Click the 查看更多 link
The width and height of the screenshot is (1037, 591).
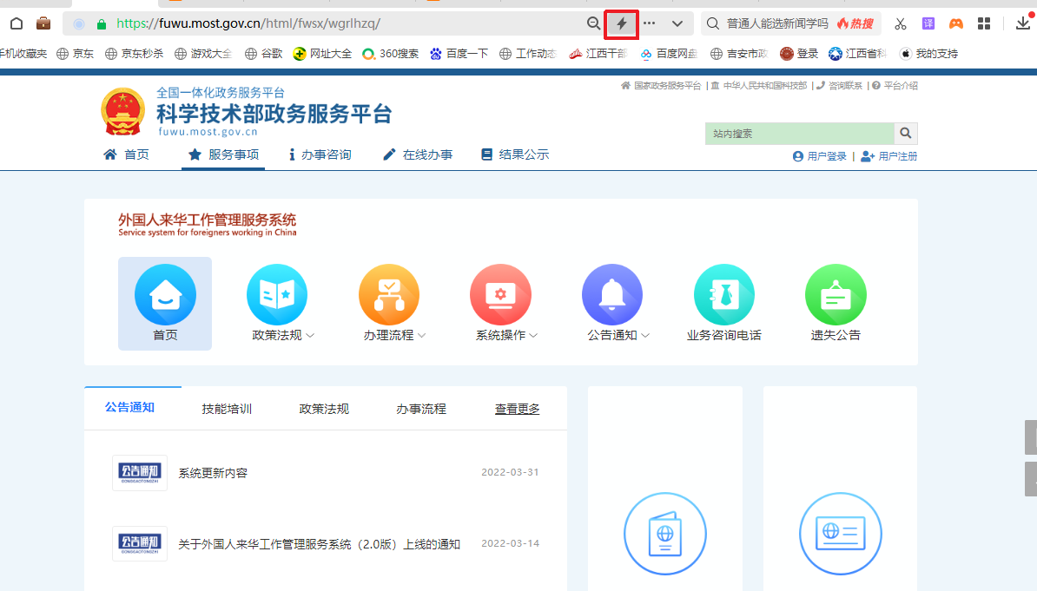517,409
